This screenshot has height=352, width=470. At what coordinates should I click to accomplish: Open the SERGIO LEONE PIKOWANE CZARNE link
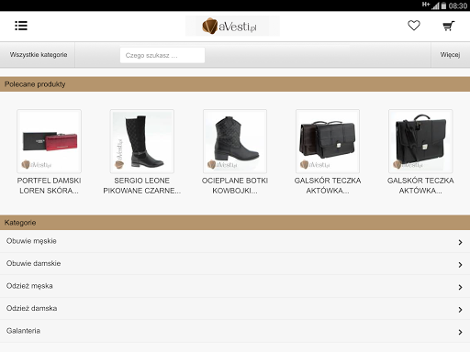(x=142, y=185)
